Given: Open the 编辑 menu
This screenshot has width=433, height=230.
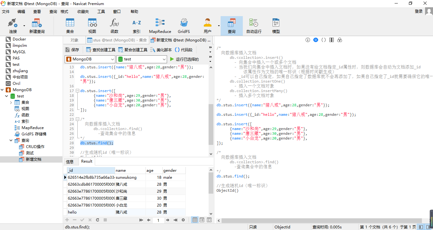Looking at the screenshot, I should [21, 11].
